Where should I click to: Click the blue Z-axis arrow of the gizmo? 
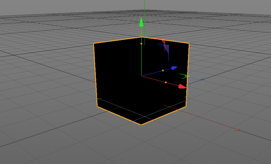[174, 68]
